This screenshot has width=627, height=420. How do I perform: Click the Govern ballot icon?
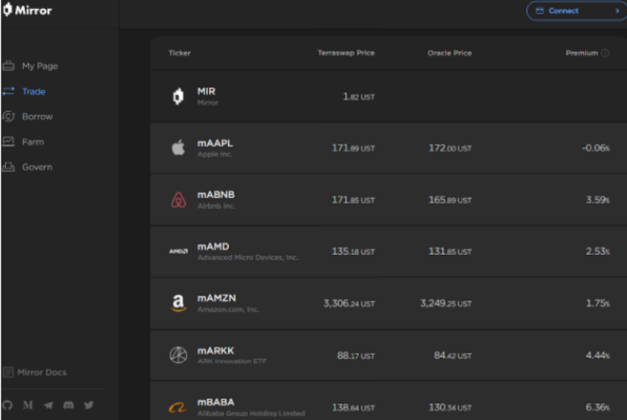coord(8,167)
